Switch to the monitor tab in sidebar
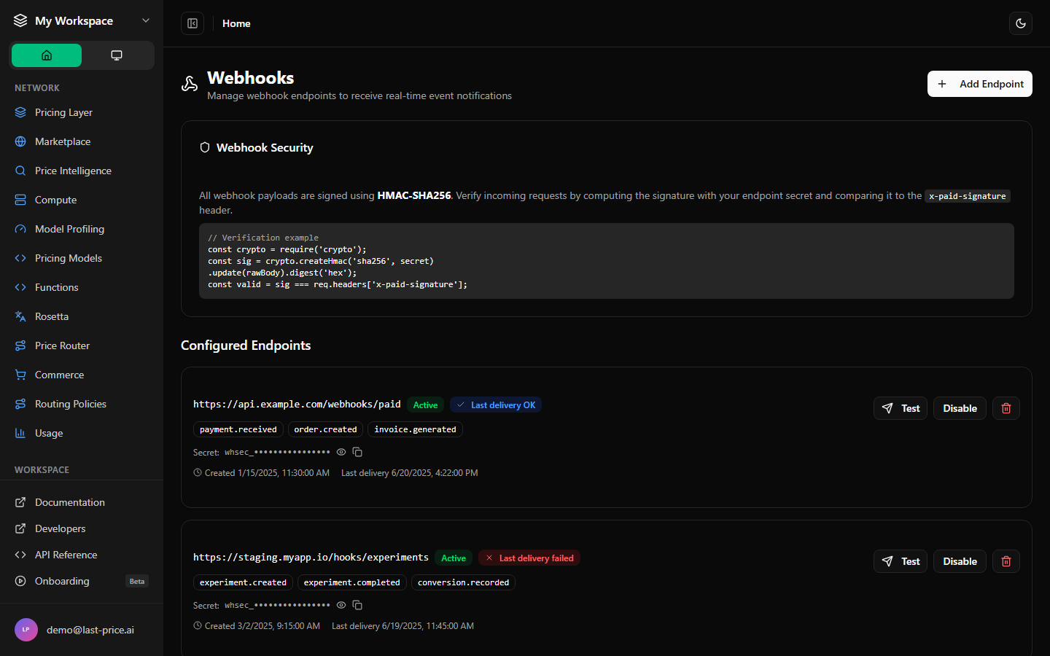This screenshot has width=1050, height=656. 117,55
